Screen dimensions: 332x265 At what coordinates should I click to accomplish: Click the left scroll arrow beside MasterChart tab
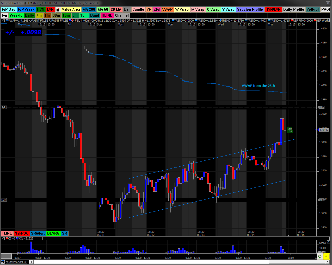coord(32,262)
